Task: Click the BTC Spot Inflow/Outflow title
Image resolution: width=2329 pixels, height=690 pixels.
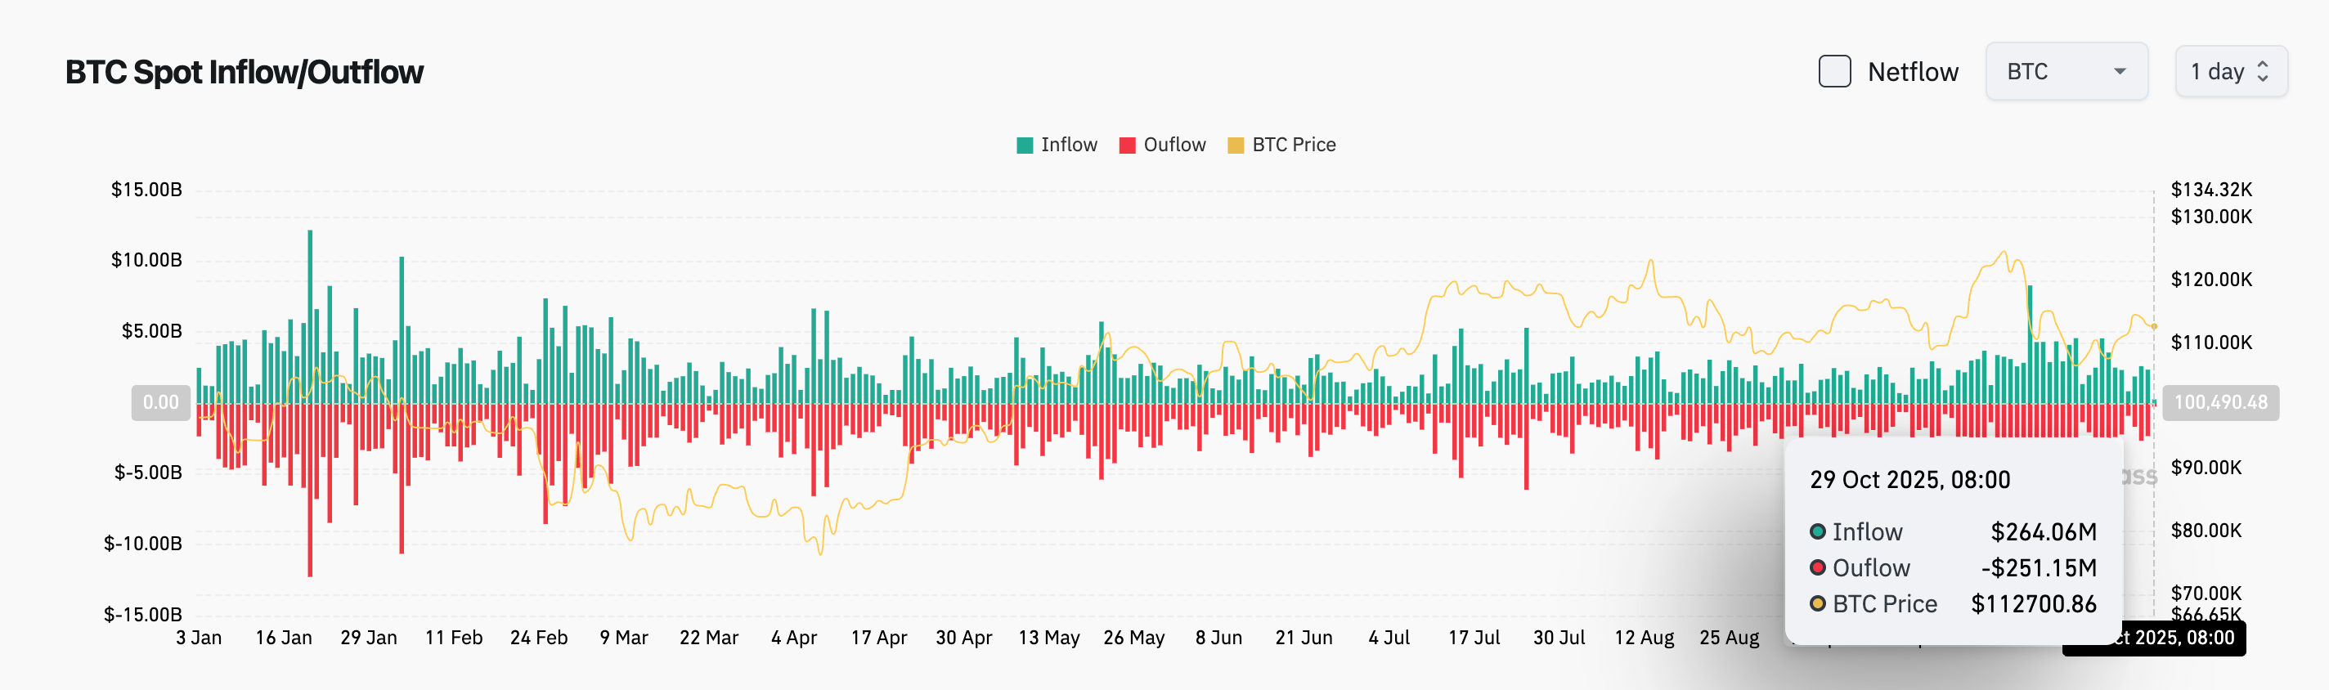Action: pyautogui.click(x=245, y=70)
